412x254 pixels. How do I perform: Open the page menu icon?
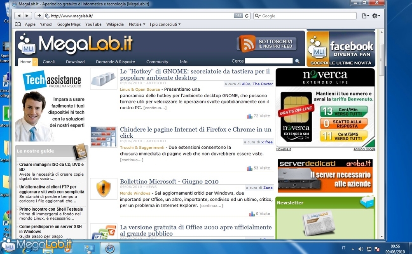pyautogui.click(x=365, y=16)
